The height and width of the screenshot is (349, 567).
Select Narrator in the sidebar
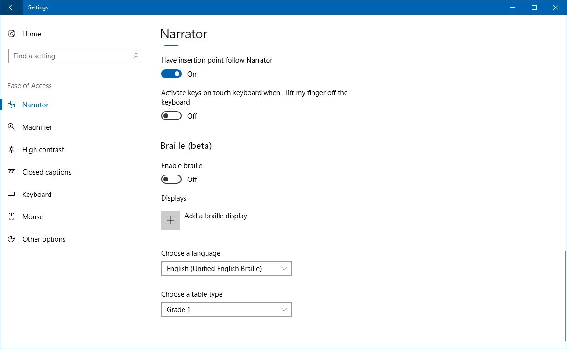tap(35, 105)
